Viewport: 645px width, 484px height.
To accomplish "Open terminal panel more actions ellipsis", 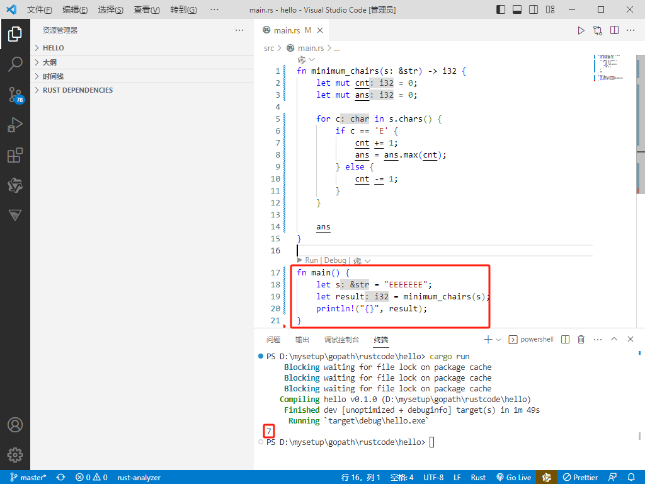I will coord(598,340).
